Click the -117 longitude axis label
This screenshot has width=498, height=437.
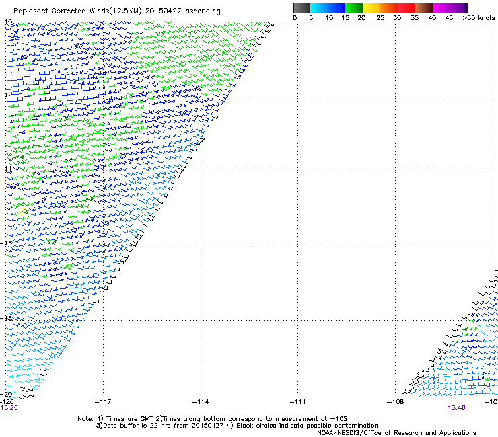(103, 402)
